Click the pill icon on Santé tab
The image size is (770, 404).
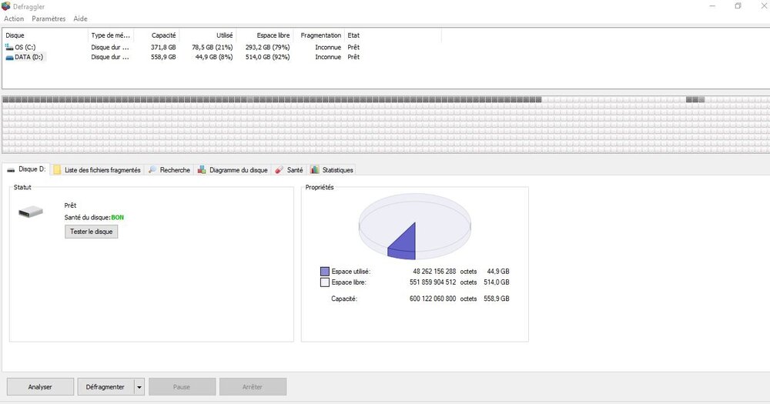click(x=279, y=170)
